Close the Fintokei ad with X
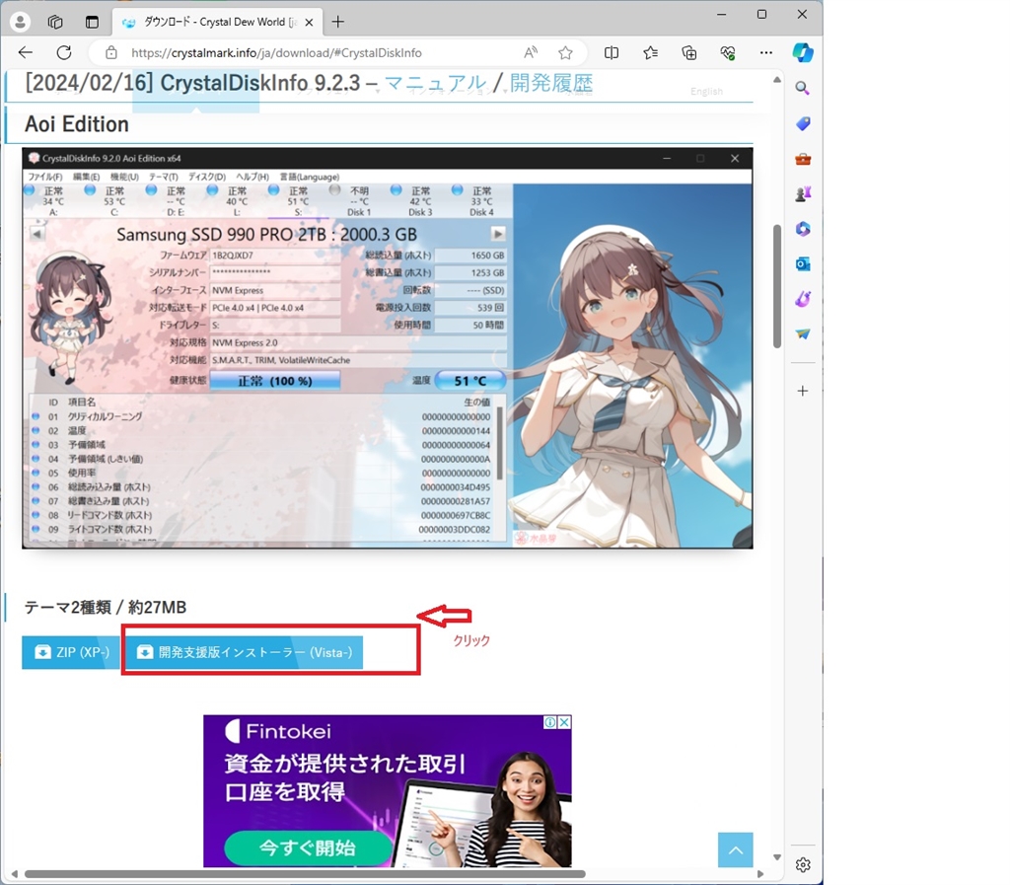Screen dimensions: 1010x885 click(x=564, y=722)
